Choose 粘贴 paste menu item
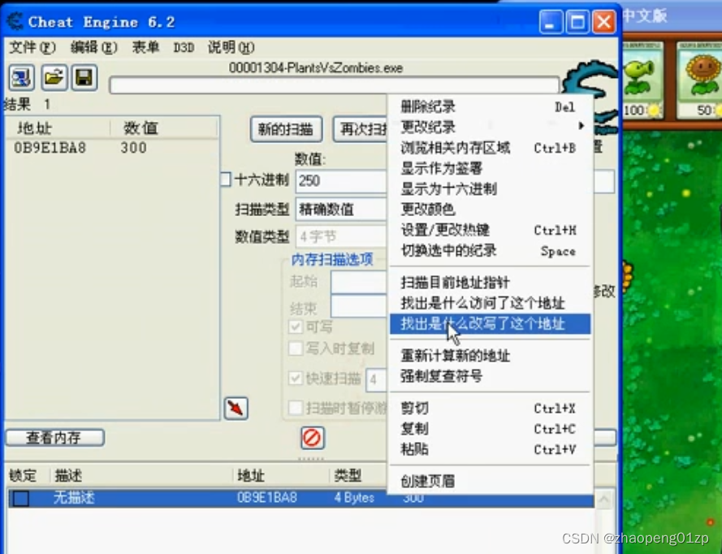 pos(490,449)
